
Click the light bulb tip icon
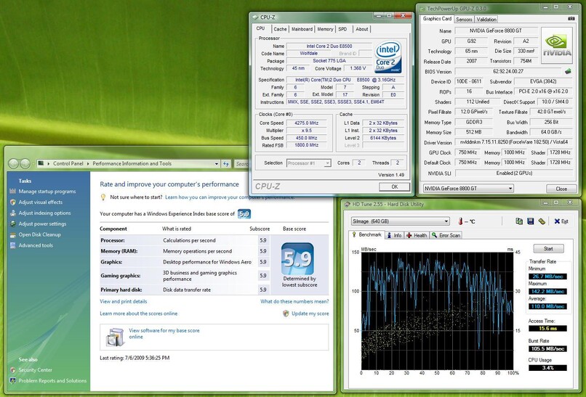103,197
